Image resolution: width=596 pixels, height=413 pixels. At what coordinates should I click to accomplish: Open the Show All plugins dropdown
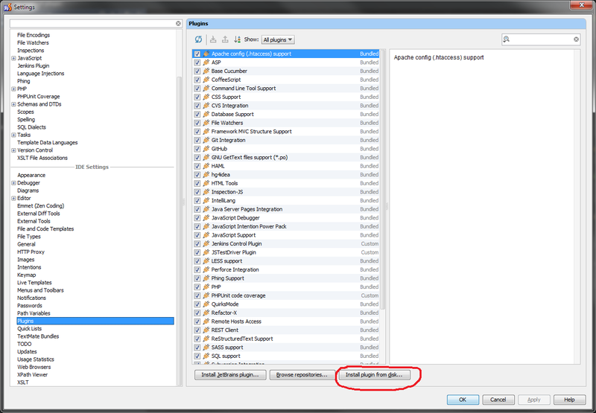(278, 39)
